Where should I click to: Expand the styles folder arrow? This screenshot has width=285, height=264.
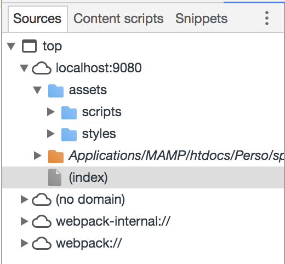[51, 134]
